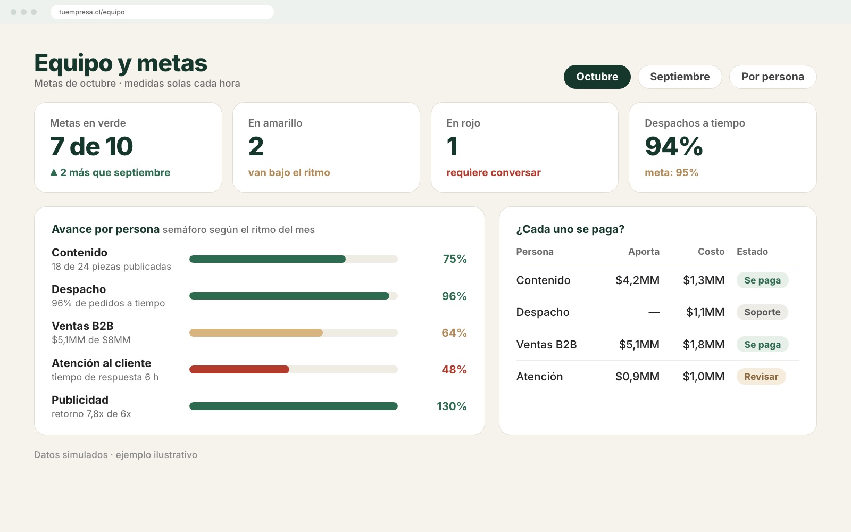Click 'retorno 7,8x de 6x' text
Image resolution: width=851 pixels, height=532 pixels.
tap(91, 414)
